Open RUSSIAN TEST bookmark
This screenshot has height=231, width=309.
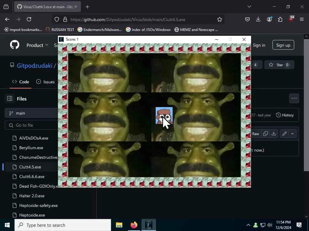click(60, 30)
